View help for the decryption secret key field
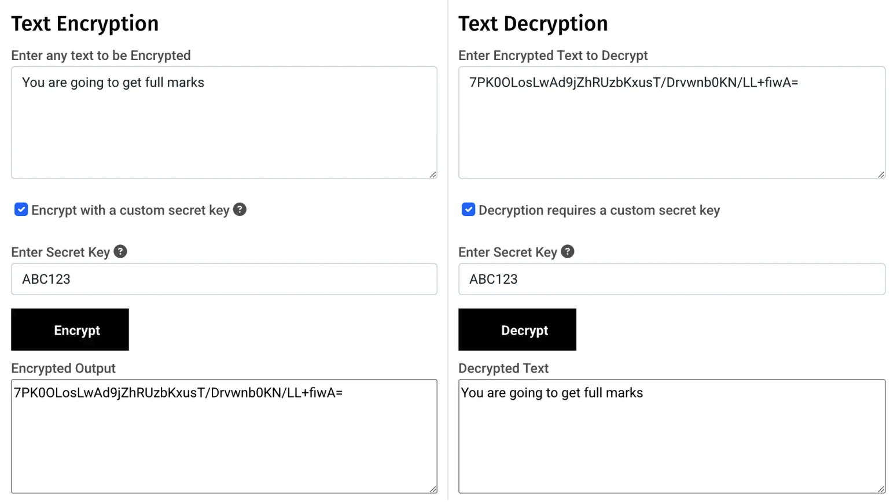 click(567, 252)
